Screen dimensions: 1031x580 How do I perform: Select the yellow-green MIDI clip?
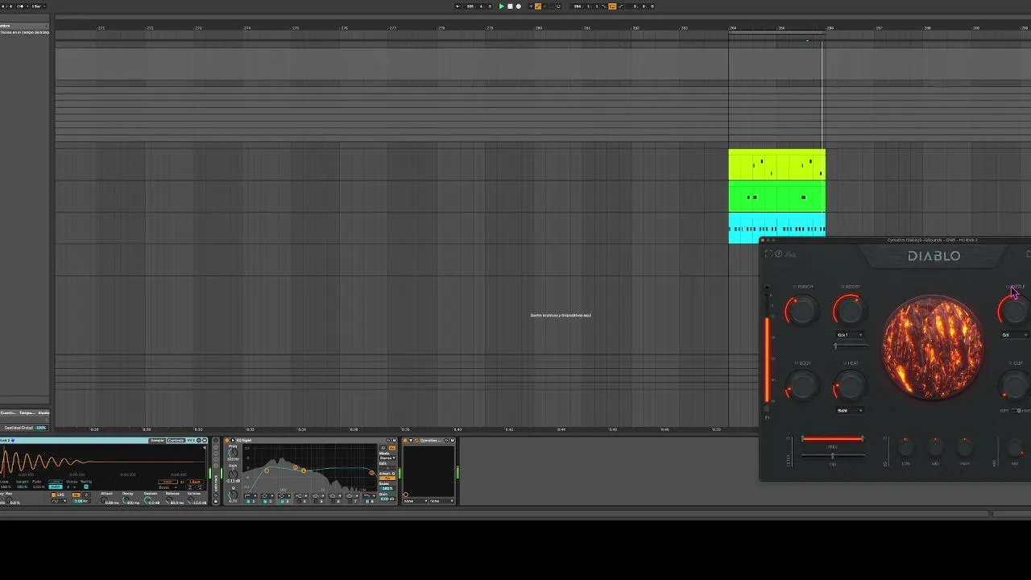(x=777, y=164)
